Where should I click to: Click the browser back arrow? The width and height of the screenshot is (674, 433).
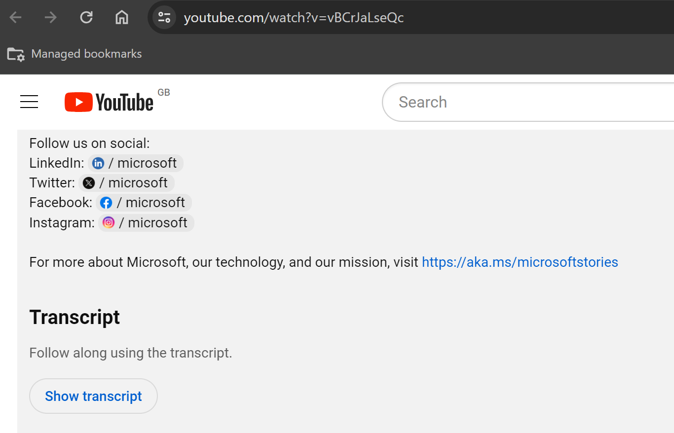click(16, 18)
